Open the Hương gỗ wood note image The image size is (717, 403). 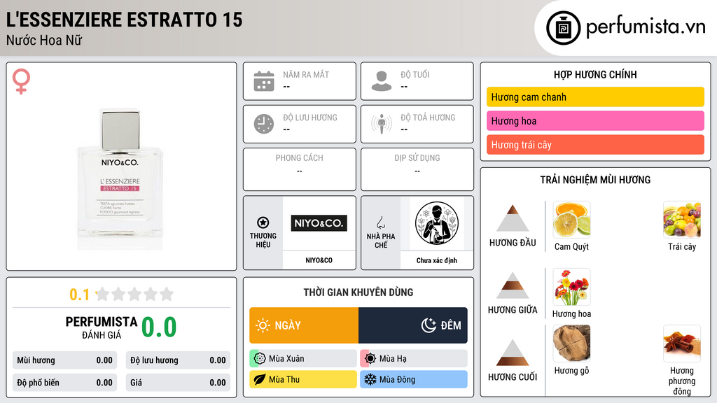pyautogui.click(x=571, y=344)
